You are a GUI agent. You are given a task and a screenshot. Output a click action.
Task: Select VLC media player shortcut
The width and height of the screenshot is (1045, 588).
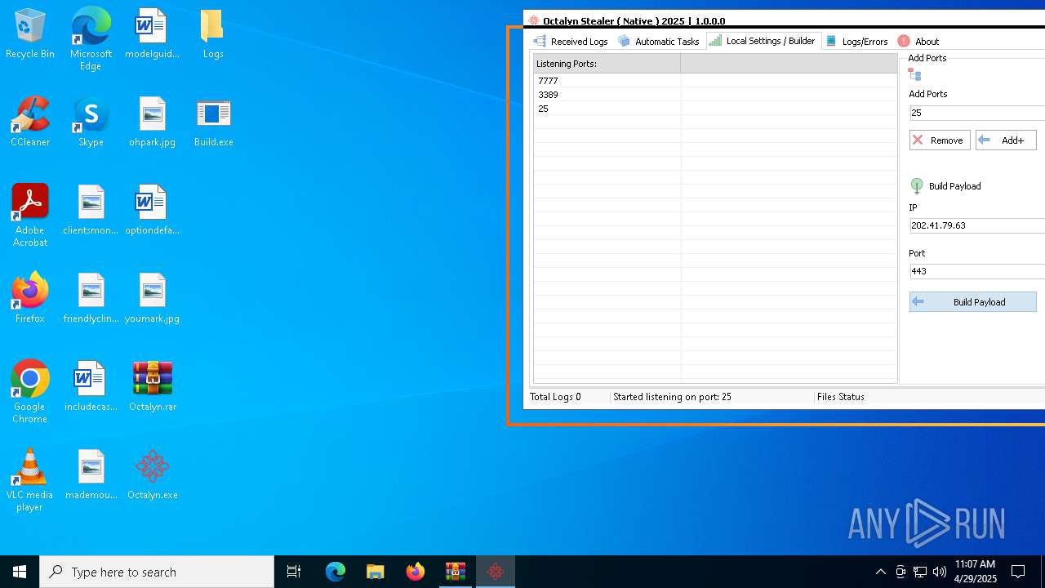click(30, 480)
